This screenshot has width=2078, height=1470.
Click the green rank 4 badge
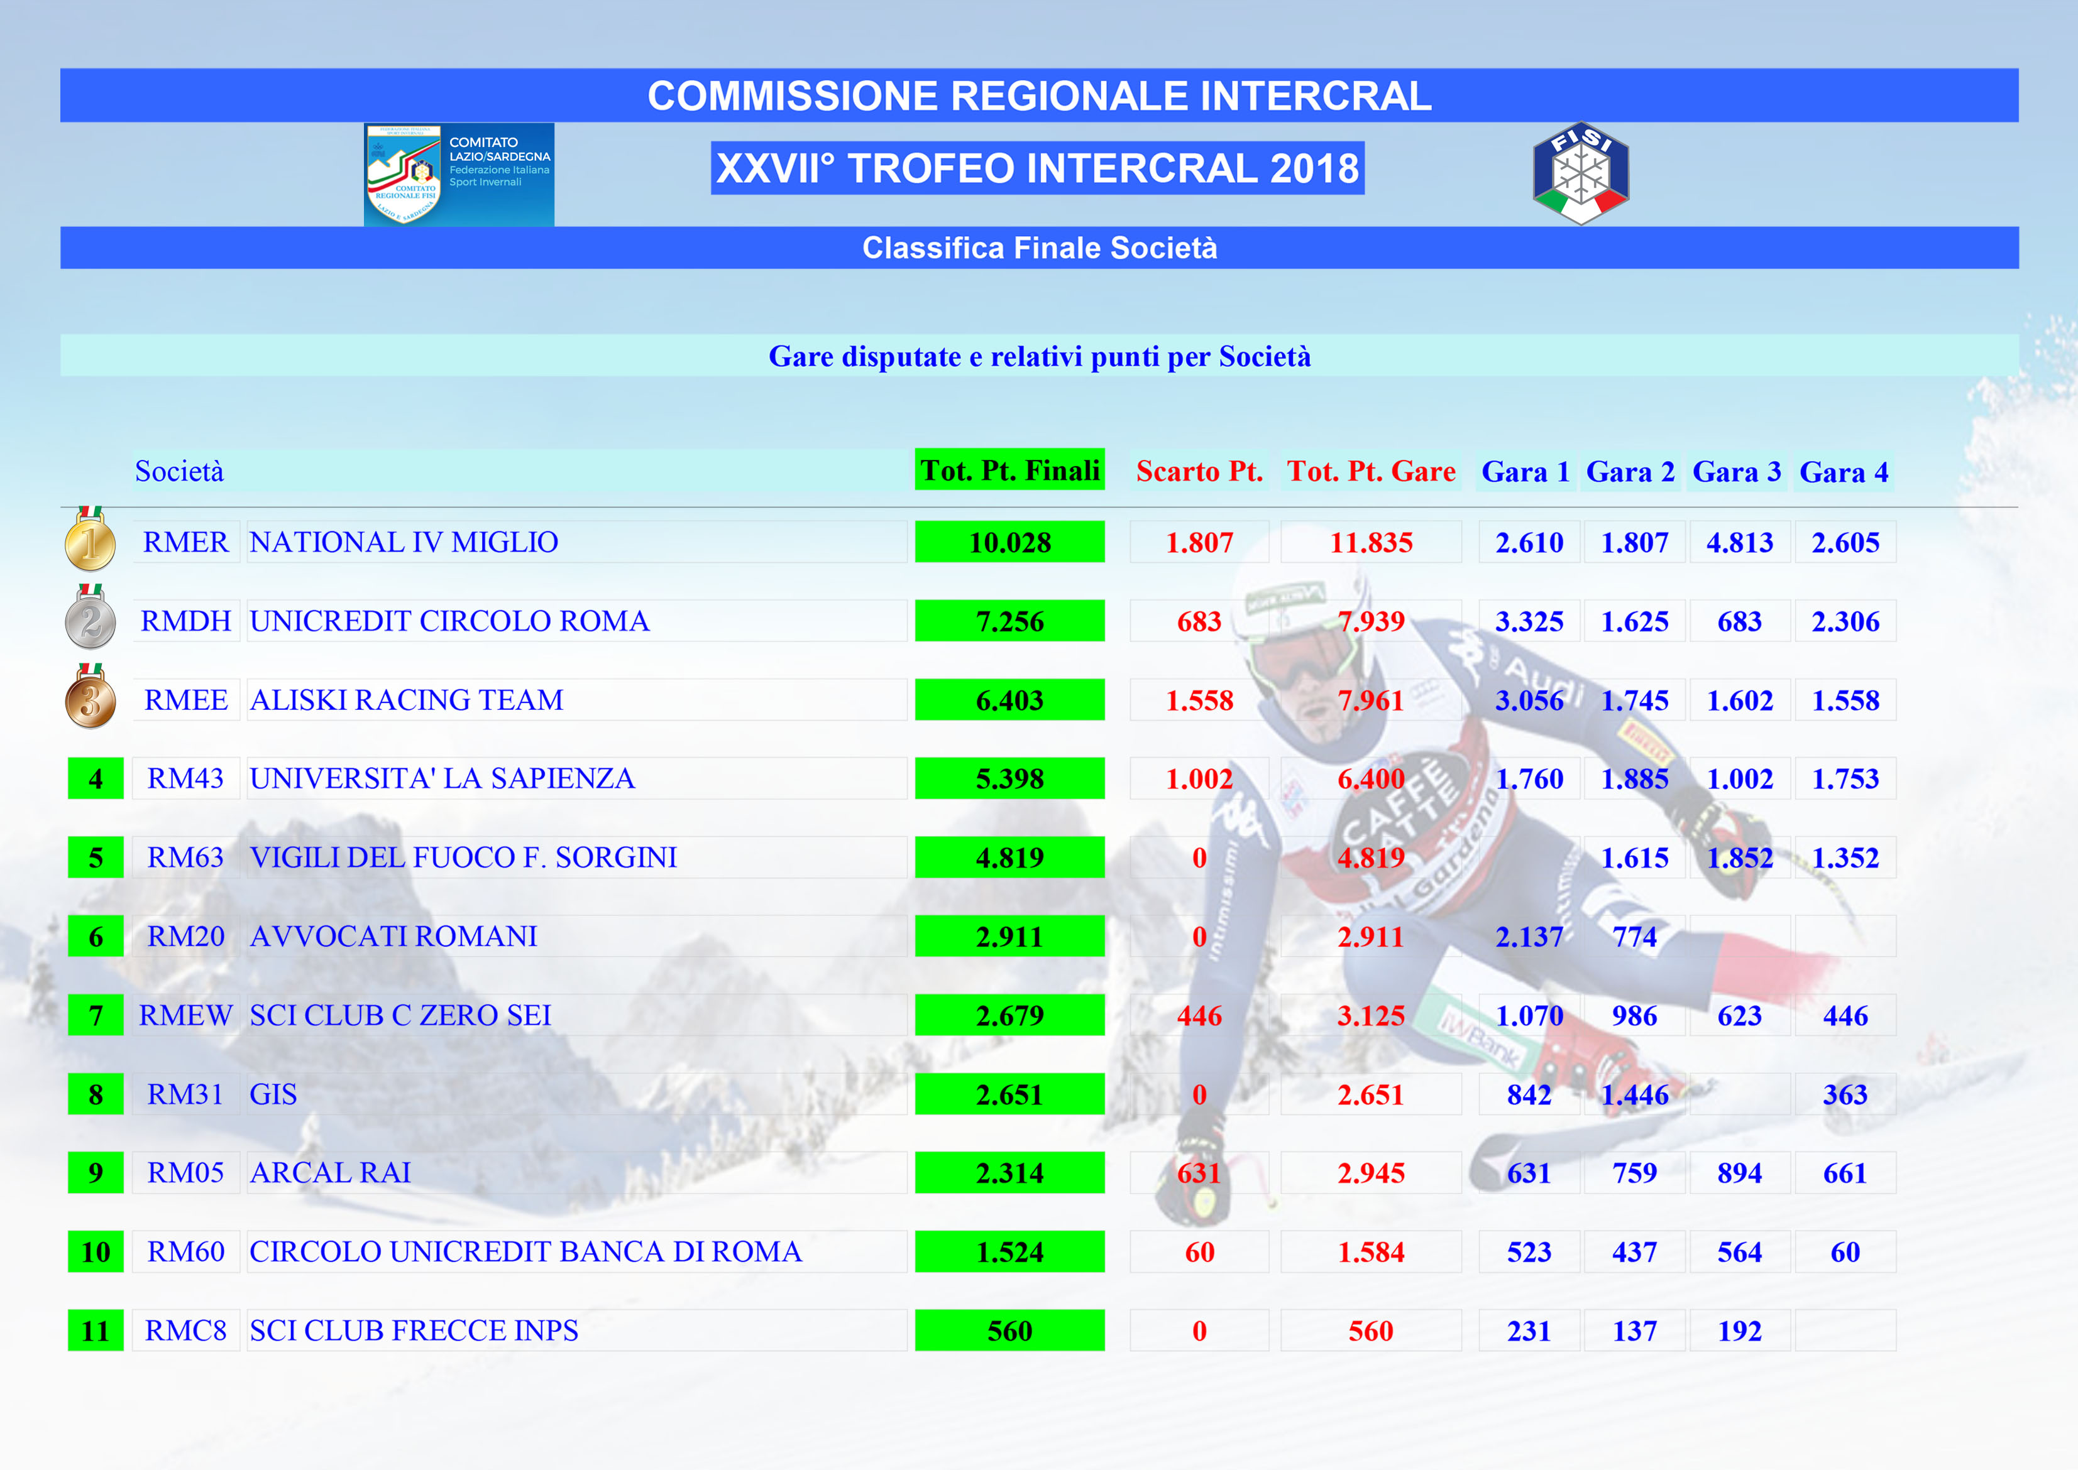pyautogui.click(x=96, y=778)
